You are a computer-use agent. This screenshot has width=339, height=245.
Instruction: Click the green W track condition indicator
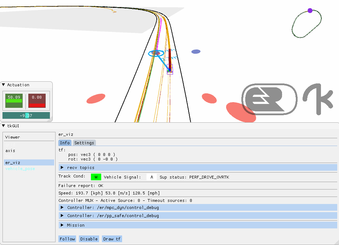(96, 177)
